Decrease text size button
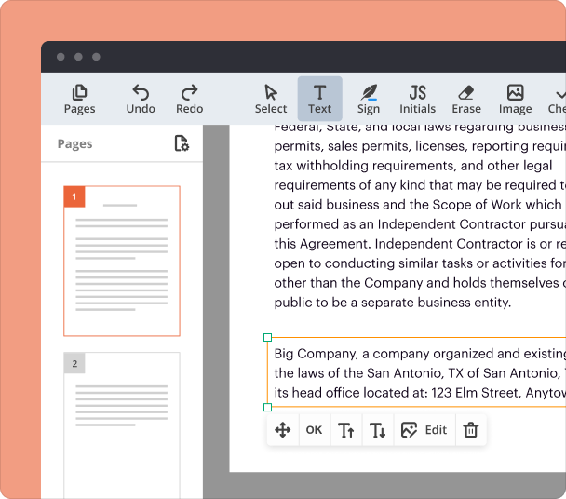This screenshot has height=499, width=566. (378, 430)
